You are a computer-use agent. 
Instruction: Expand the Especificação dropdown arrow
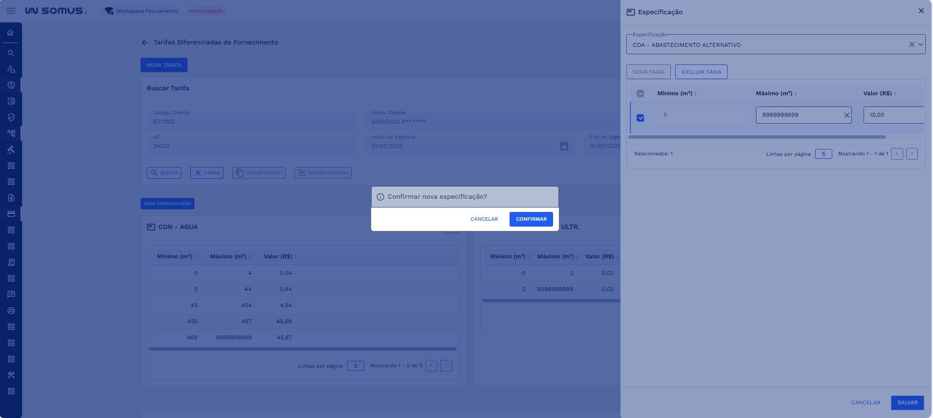pyautogui.click(x=921, y=44)
